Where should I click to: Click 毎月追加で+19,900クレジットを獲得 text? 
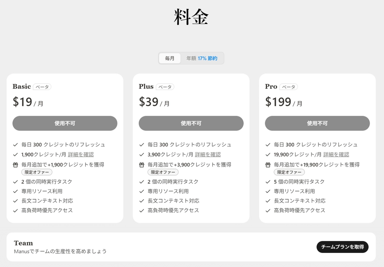pyautogui.click(x=316, y=164)
